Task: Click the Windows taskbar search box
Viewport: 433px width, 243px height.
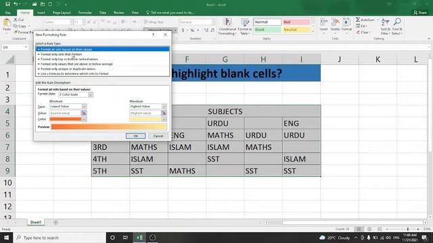Action: pos(60,238)
